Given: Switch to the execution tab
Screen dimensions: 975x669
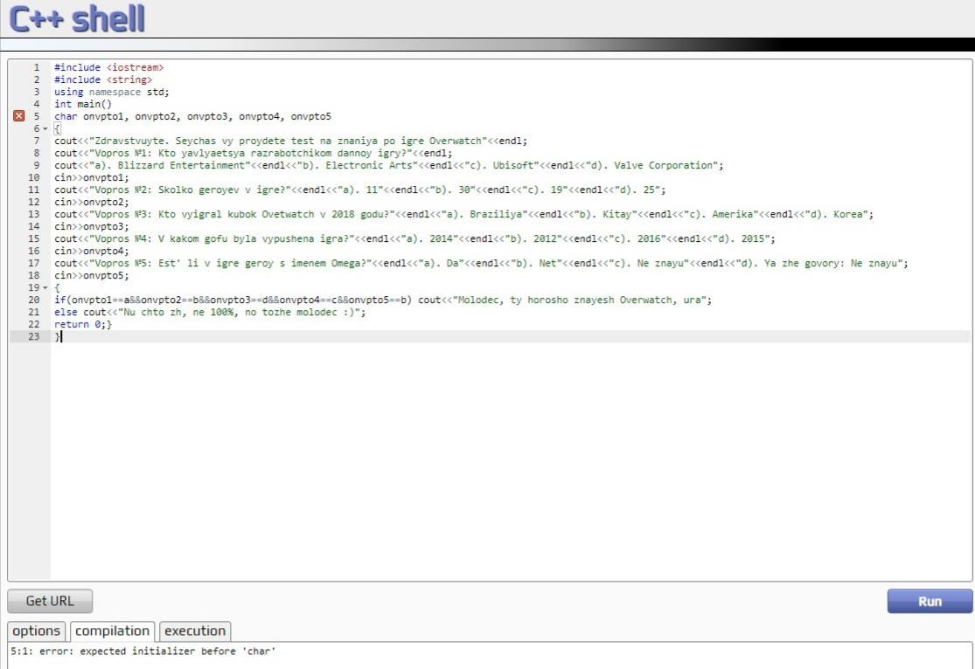Looking at the screenshot, I should coord(195,631).
